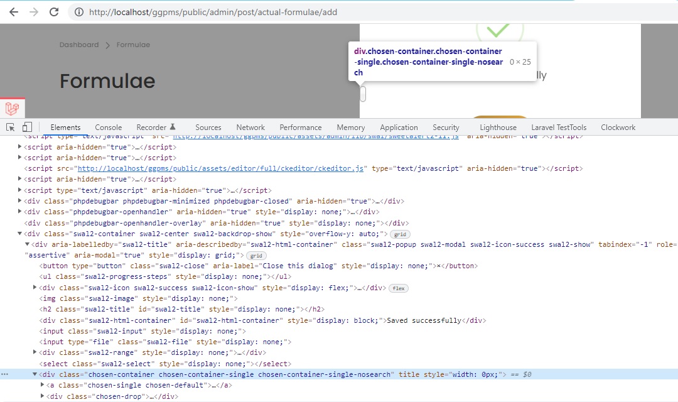Screen dimensions: 678x402
Task: Open the Lighthouse tab
Action: click(498, 128)
